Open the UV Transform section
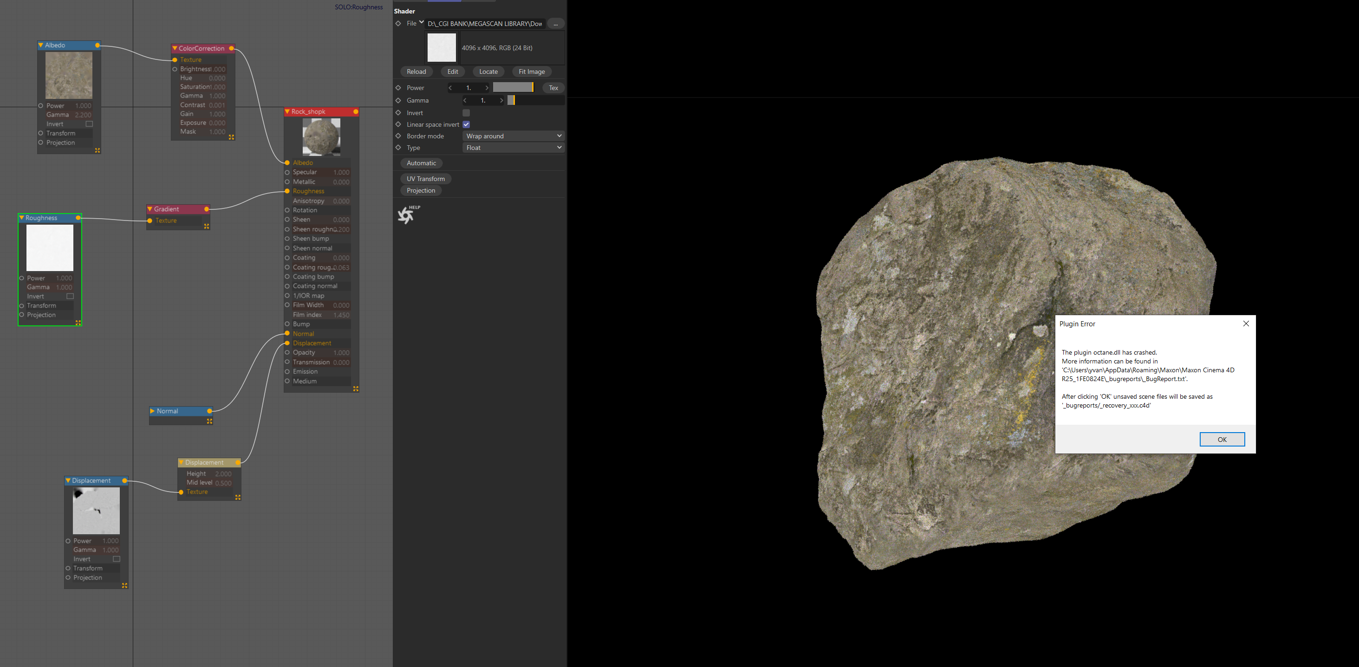 (x=425, y=179)
